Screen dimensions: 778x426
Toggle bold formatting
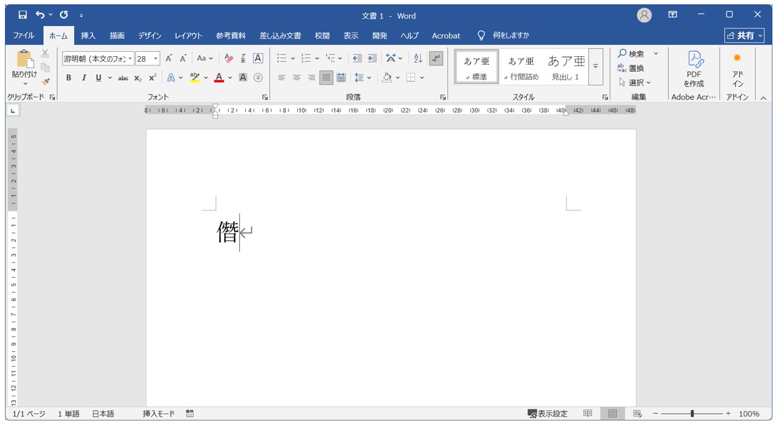point(69,78)
